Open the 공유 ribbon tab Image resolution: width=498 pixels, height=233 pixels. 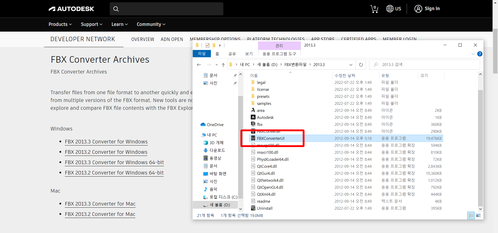(232, 54)
